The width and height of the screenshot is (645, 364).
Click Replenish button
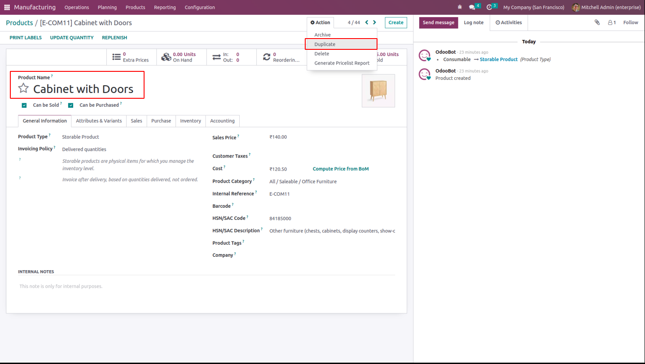click(114, 38)
